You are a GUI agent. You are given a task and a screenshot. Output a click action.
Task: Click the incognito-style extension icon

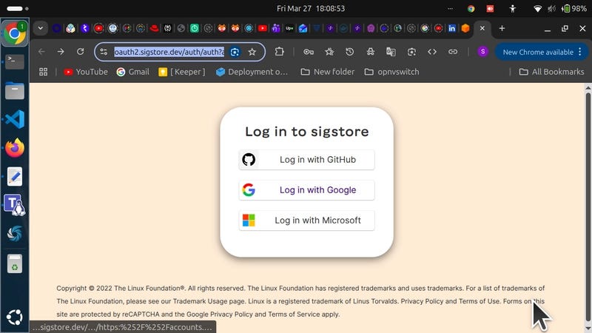click(x=371, y=52)
